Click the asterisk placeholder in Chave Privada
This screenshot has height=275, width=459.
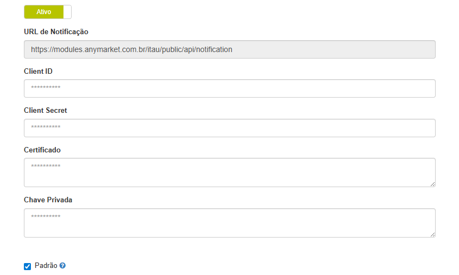tap(46, 217)
